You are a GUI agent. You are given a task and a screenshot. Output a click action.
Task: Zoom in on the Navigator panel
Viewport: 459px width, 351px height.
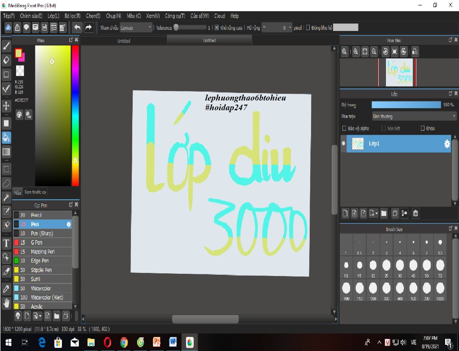point(355,52)
